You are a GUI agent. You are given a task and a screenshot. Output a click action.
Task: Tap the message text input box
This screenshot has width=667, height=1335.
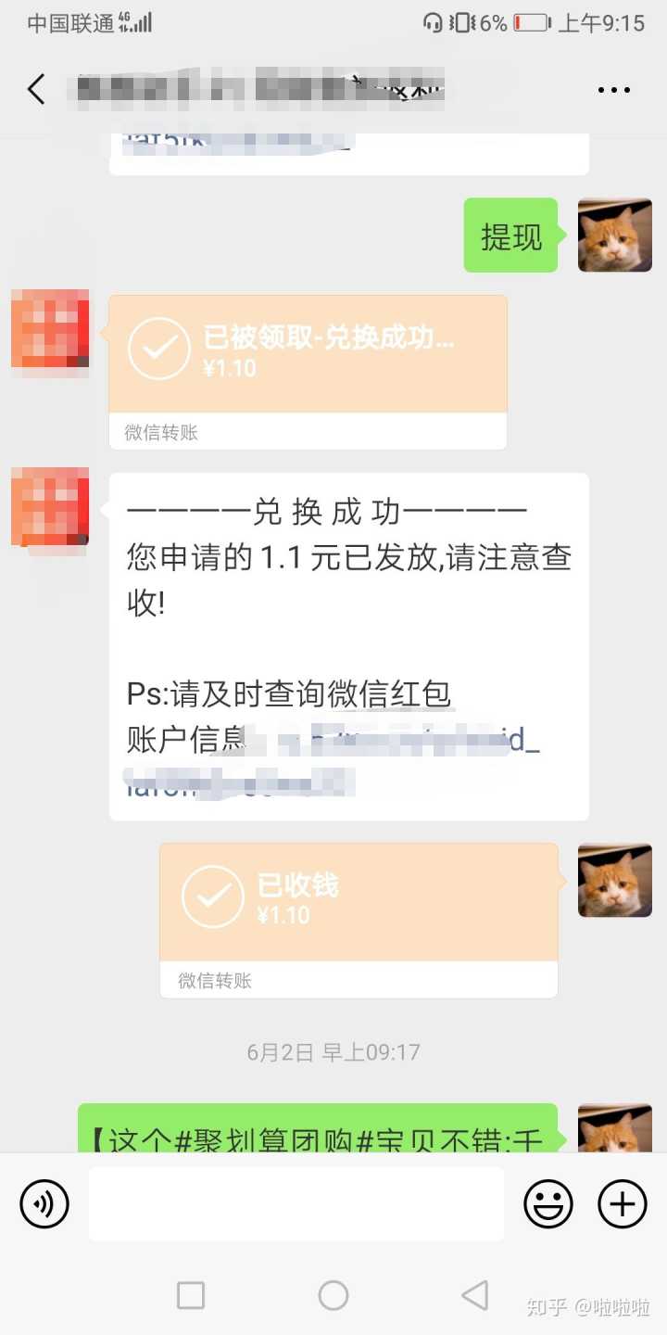296,1203
